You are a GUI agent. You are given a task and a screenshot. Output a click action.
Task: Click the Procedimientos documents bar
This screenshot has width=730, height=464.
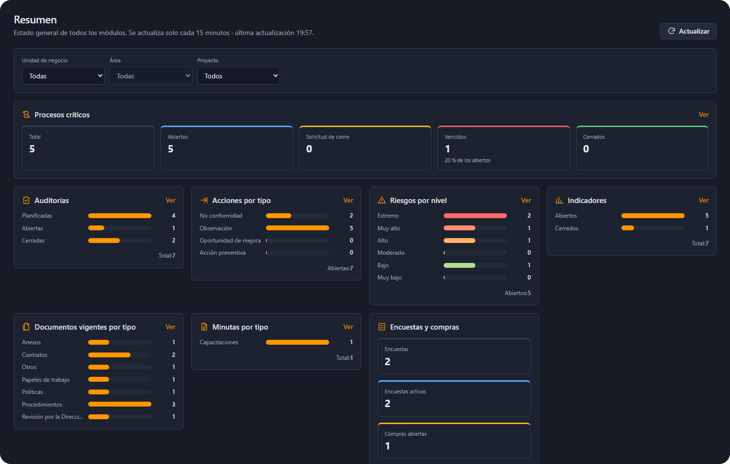[x=120, y=404]
